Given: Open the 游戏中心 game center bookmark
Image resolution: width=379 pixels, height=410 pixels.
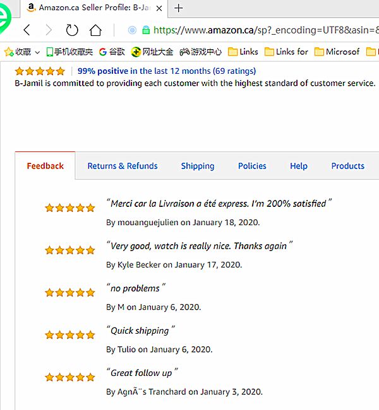Looking at the screenshot, I should 201,52.
